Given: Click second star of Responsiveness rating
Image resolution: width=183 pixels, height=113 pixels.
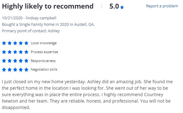Looking at the screenshot, I should (x=10, y=61).
